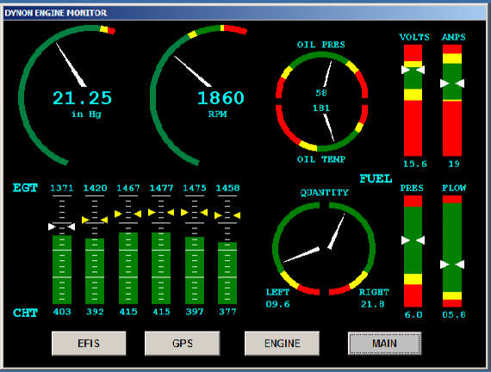491x372 pixels.
Task: Click the VOLTS bar gauge
Action: point(413,100)
